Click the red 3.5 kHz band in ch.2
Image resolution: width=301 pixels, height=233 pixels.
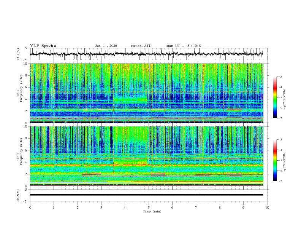[146, 165]
